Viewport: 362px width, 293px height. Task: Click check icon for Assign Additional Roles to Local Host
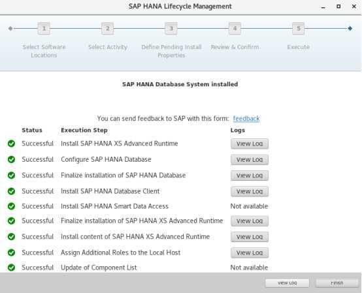click(x=11, y=253)
